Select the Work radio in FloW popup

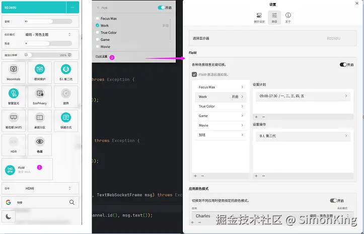coord(98,25)
